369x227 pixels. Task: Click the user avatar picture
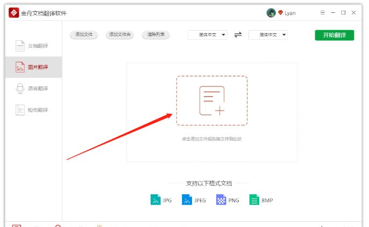(271, 13)
